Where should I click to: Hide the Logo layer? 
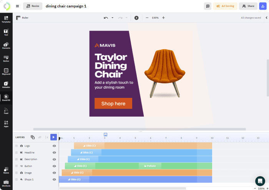54,146
